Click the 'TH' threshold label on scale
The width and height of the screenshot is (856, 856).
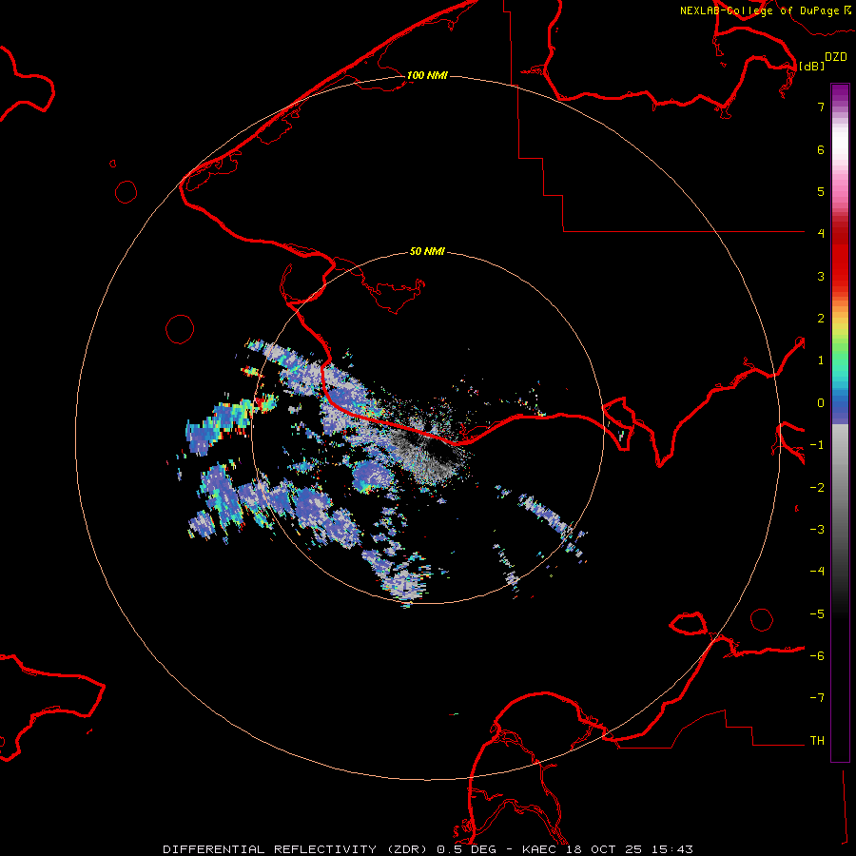click(817, 741)
